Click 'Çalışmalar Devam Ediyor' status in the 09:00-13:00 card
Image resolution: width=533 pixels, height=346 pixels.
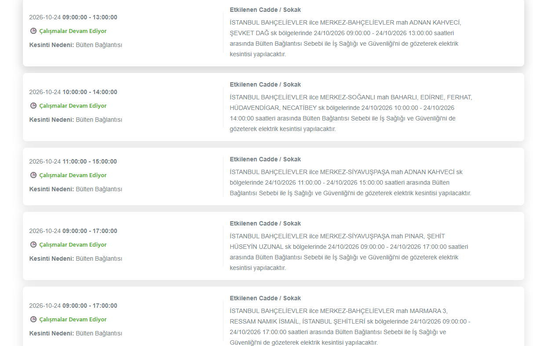point(73,31)
